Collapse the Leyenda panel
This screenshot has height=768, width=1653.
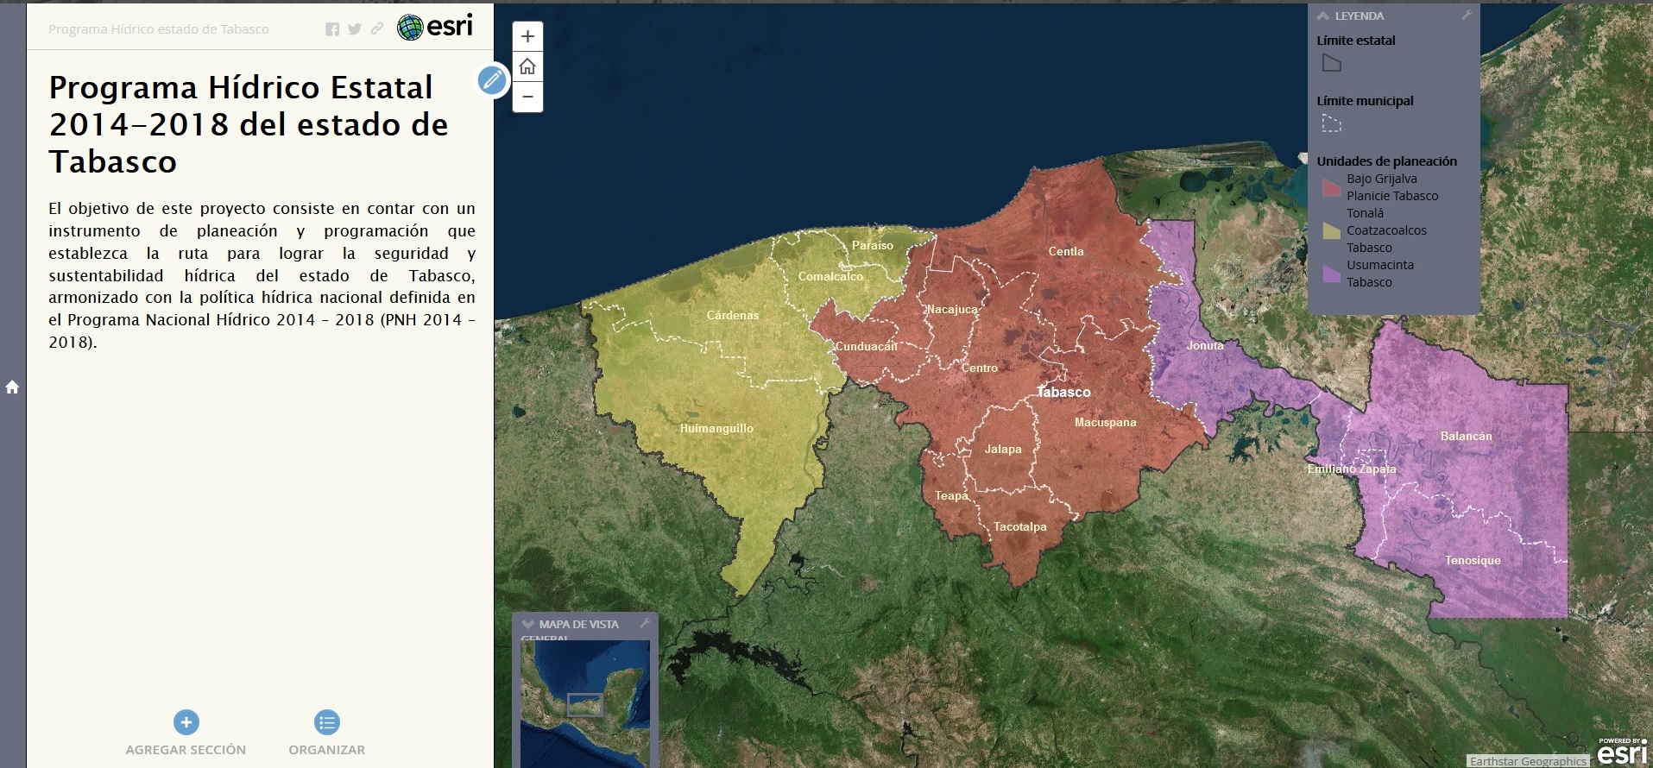pos(1323,16)
